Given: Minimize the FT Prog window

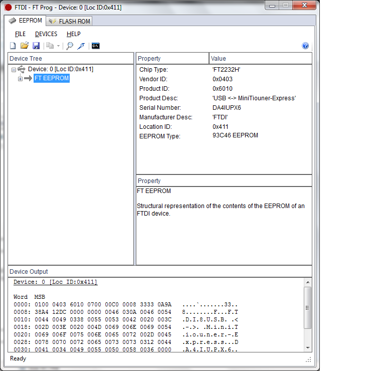Looking at the screenshot, I should (x=272, y=6).
